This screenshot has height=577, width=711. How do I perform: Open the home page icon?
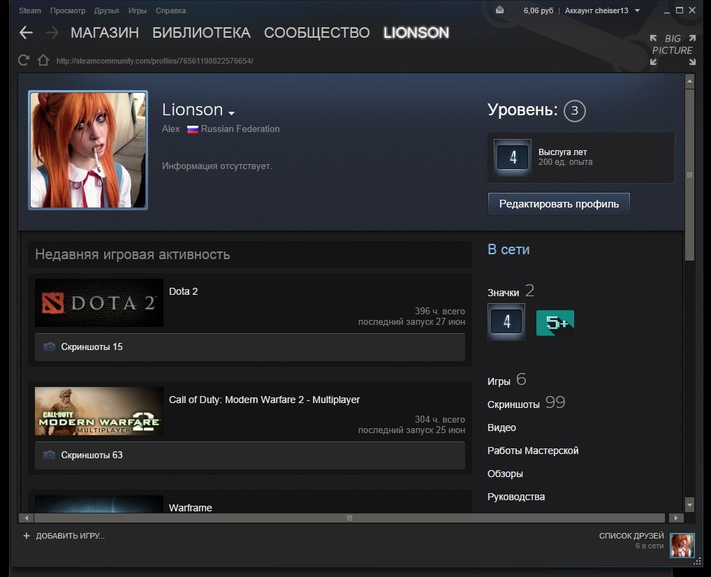coord(43,60)
